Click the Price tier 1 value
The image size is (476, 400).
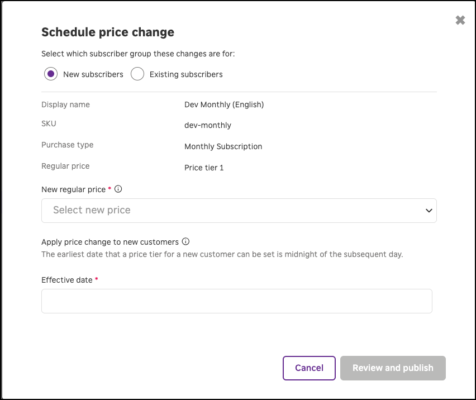pyautogui.click(x=204, y=168)
